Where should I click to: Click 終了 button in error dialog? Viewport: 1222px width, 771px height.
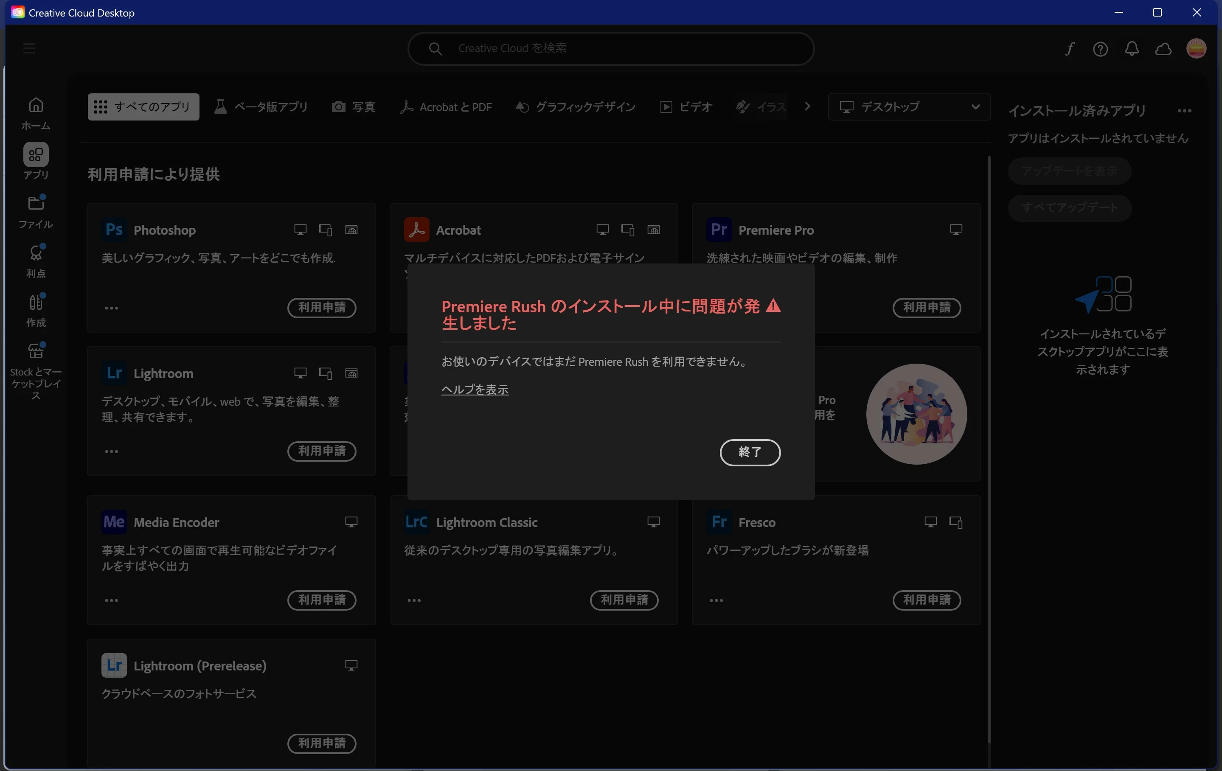750,452
